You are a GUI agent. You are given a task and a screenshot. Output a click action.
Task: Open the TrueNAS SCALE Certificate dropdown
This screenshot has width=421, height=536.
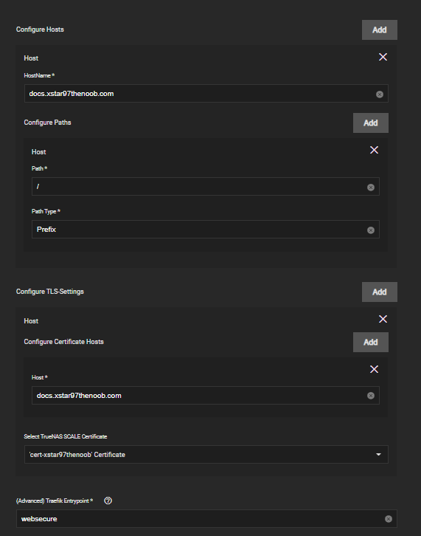tap(206, 455)
